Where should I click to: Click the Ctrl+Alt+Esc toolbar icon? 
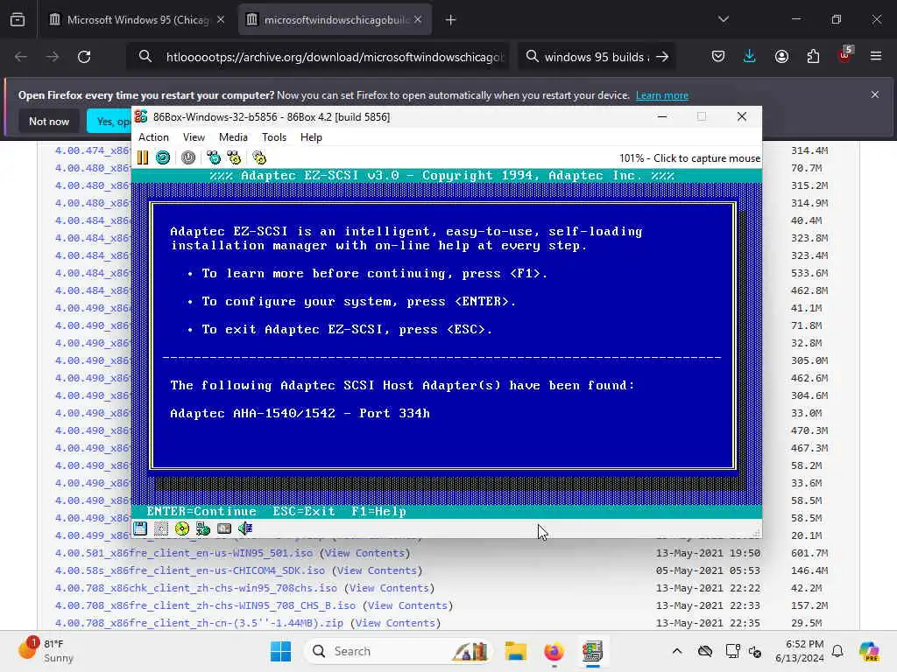[234, 157]
